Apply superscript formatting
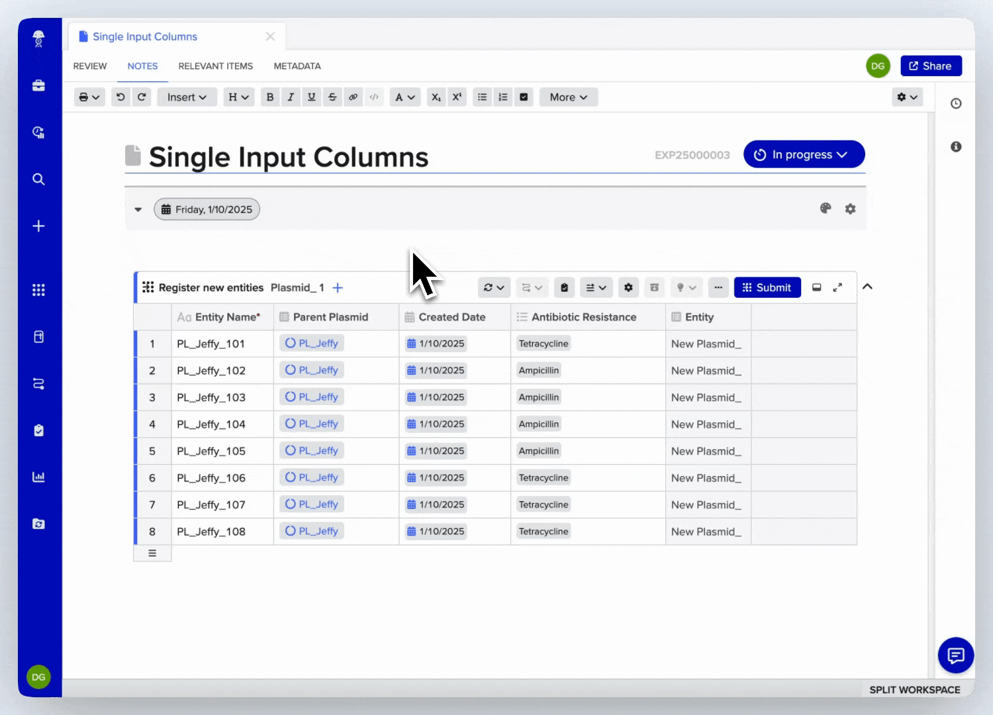 coord(457,97)
